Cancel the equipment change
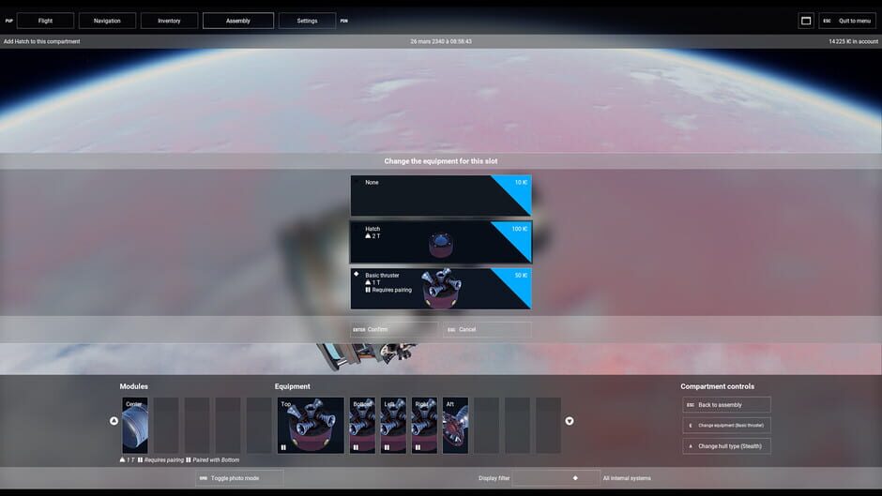Image resolution: width=882 pixels, height=496 pixels. (487, 329)
